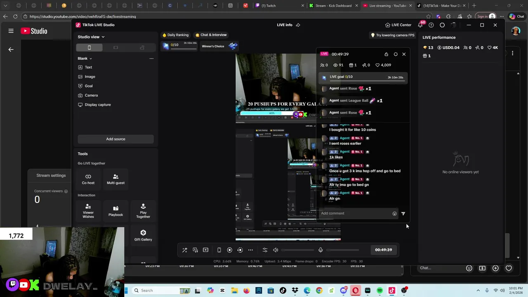Open YouTube Studio hamburger menu
This screenshot has width=528, height=297.
(x=11, y=31)
